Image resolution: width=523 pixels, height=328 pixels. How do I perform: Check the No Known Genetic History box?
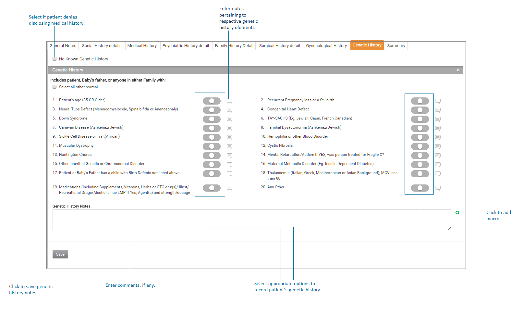coord(55,59)
